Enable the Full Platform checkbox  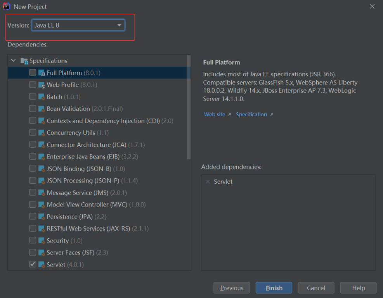click(33, 72)
